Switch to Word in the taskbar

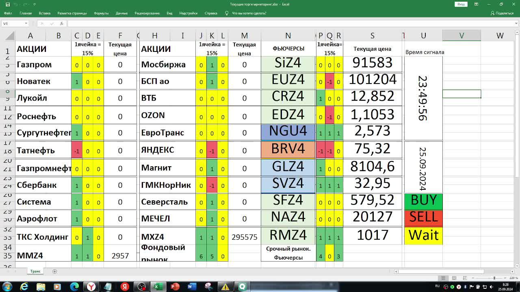(x=191, y=287)
